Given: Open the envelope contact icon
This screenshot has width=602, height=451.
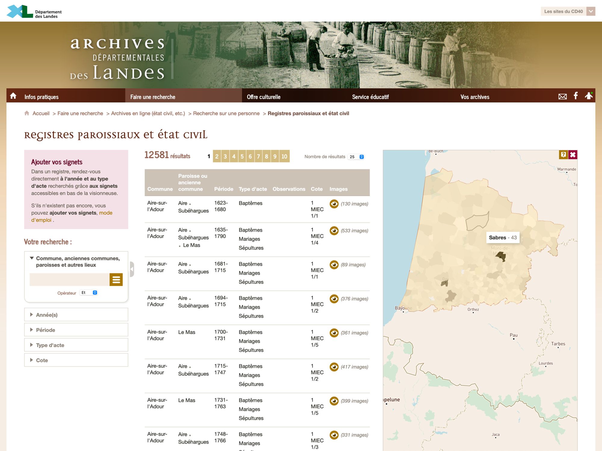Looking at the screenshot, I should tap(562, 97).
